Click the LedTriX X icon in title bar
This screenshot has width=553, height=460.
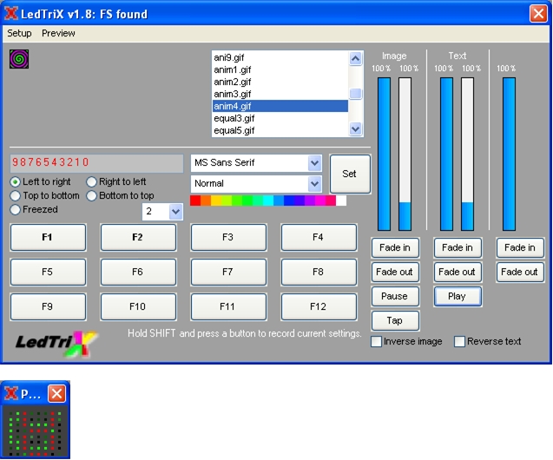11,13
